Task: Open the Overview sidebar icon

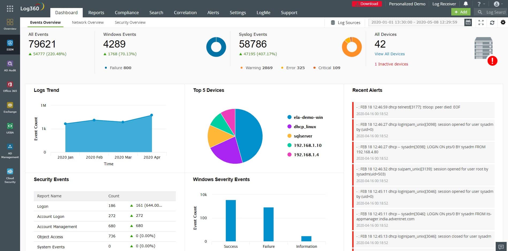Action: click(10, 24)
